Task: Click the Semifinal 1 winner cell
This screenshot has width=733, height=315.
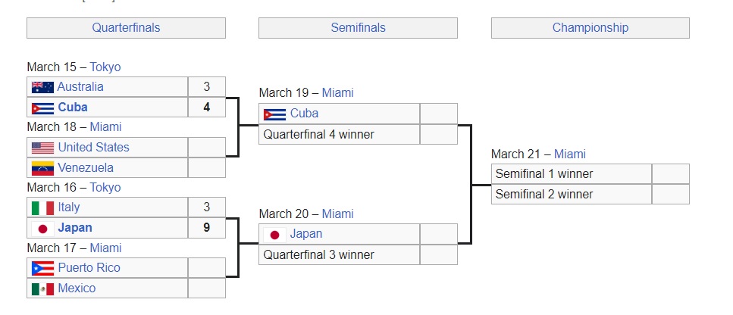Action: (571, 174)
